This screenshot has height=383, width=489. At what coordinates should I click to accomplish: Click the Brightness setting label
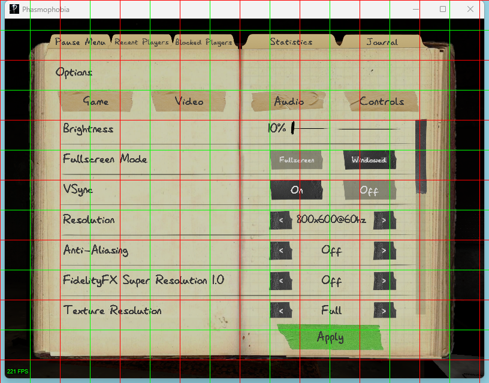pyautogui.click(x=88, y=129)
